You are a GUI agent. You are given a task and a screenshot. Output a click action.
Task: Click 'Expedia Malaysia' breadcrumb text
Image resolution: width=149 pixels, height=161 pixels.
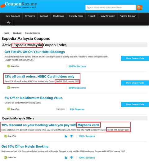[33, 33]
